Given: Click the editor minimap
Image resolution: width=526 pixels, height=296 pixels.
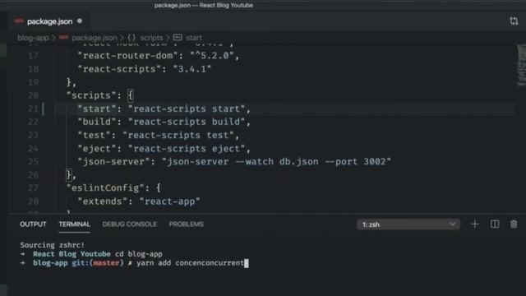Looking at the screenshot, I should [x=522, y=66].
